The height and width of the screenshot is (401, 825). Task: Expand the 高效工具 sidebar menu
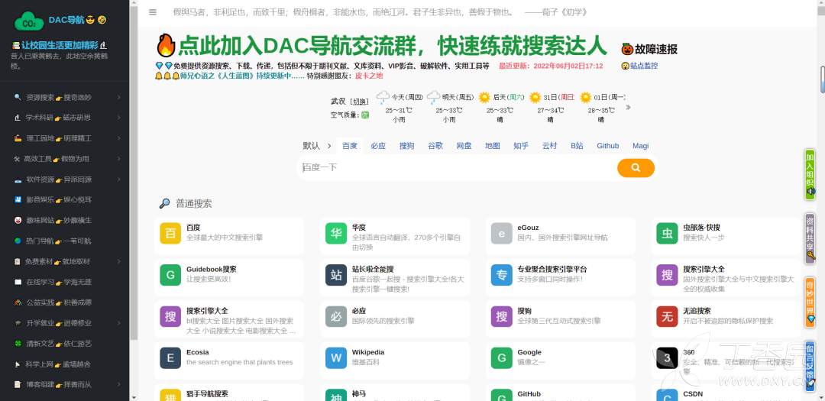click(67, 159)
